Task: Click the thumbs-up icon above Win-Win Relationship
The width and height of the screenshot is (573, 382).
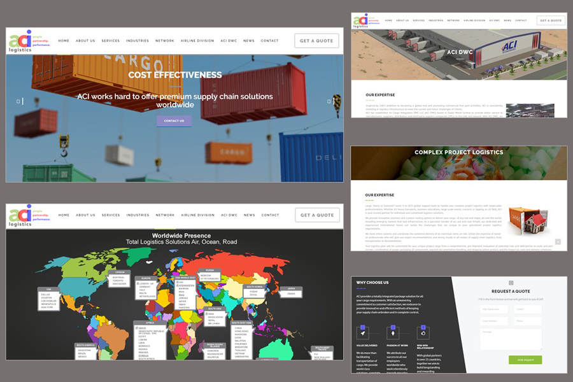Action: point(423,332)
